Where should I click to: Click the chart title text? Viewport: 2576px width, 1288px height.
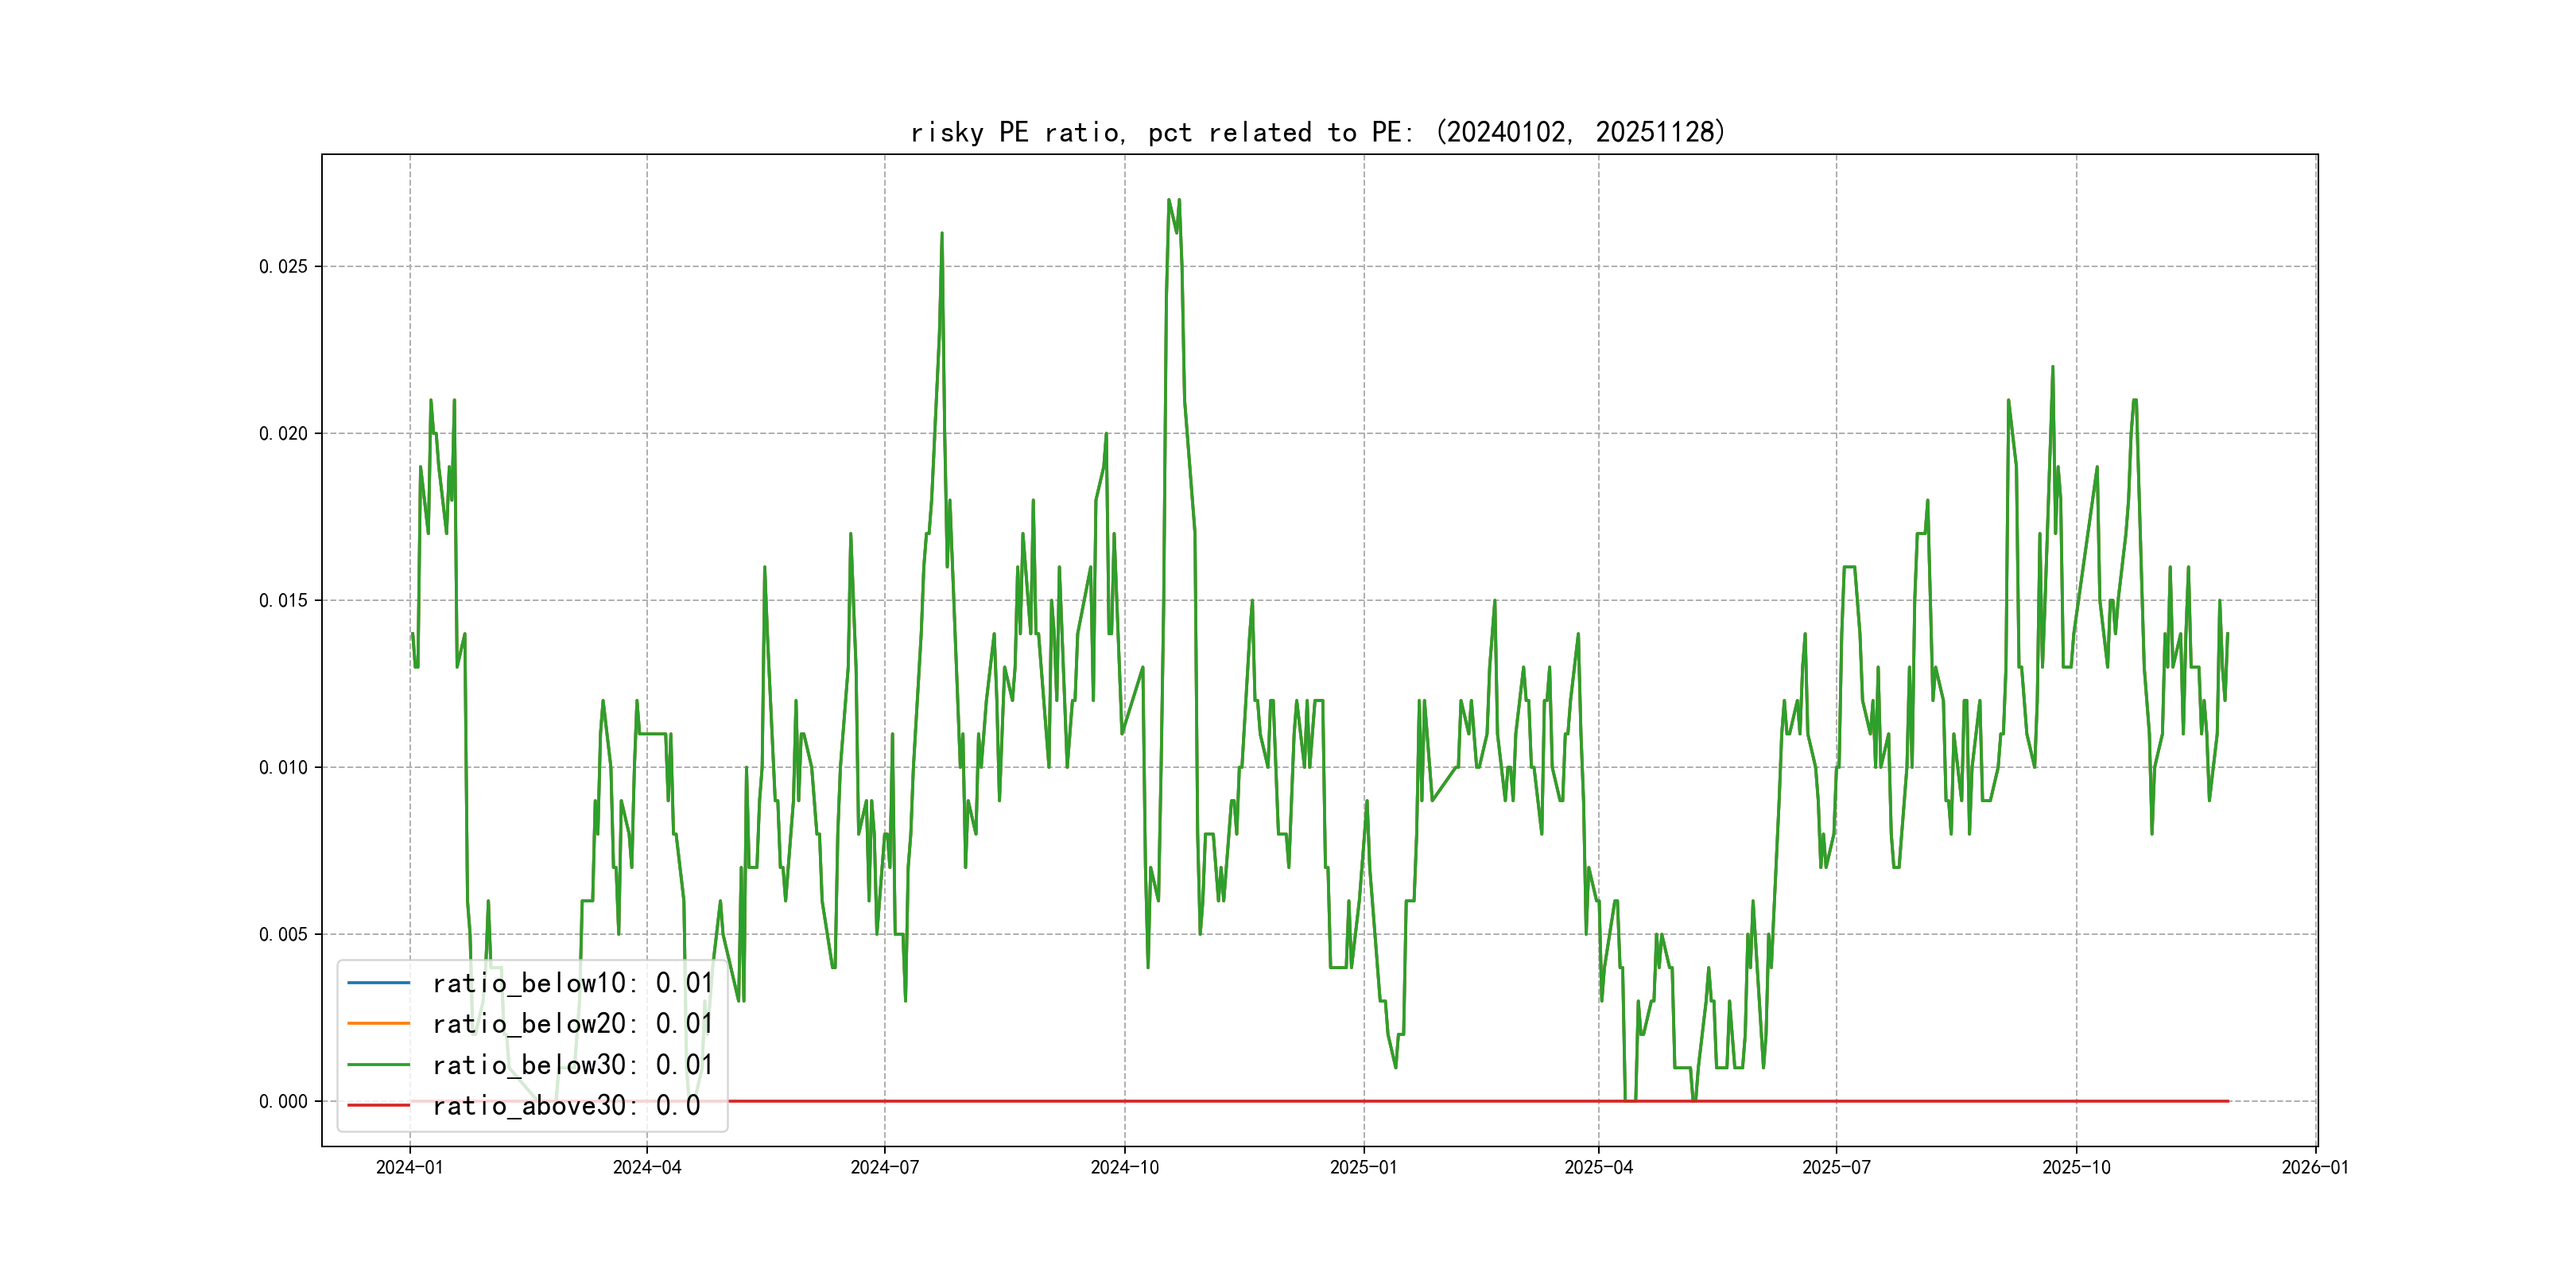tap(1318, 132)
